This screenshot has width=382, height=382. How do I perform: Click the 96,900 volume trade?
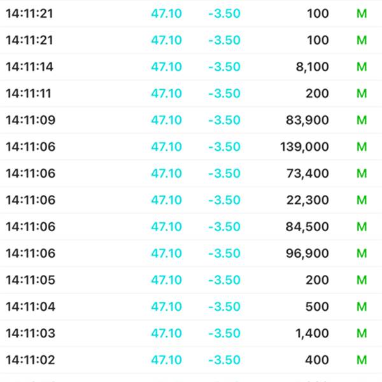308,254
